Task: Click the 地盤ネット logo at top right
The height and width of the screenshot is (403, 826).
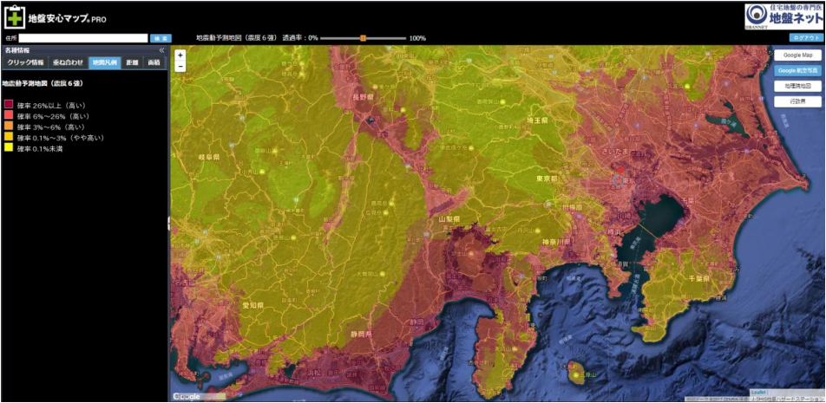Action: click(x=783, y=16)
